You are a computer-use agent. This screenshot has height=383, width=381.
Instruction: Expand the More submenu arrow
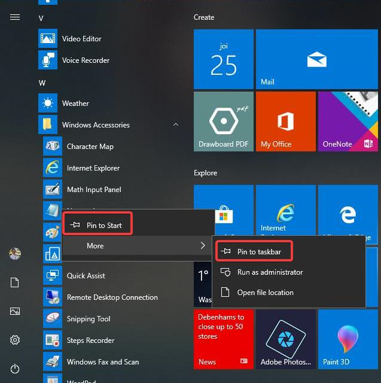click(x=203, y=245)
